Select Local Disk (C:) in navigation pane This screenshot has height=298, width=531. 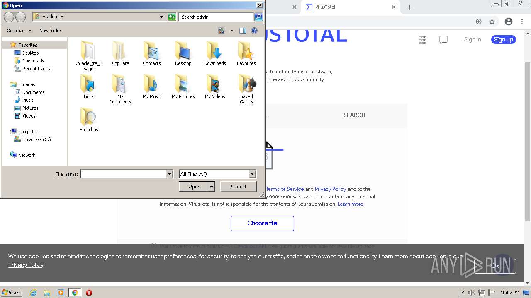(x=37, y=139)
